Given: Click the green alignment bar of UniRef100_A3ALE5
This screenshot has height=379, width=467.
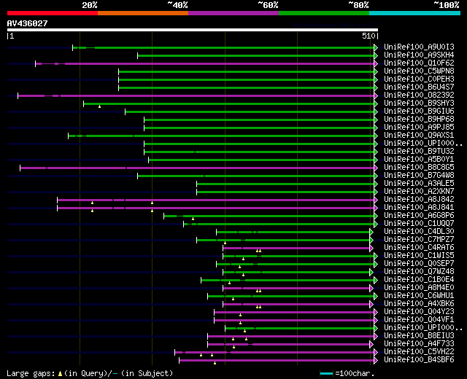Looking at the screenshot, I should (285, 184).
